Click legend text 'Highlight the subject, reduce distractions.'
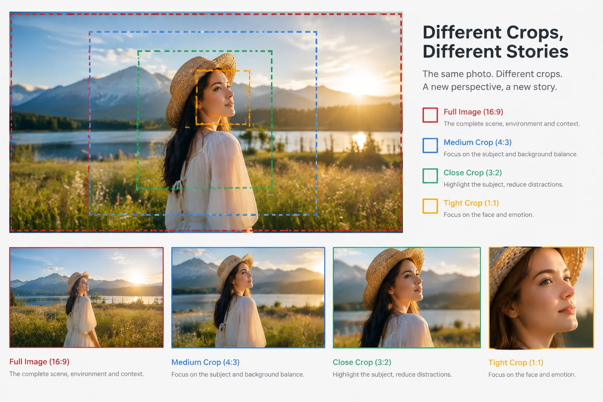The width and height of the screenshot is (603, 402). pos(504,185)
